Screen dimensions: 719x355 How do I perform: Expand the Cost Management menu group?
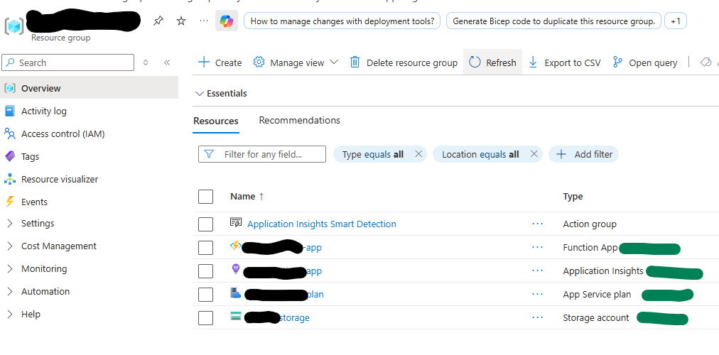point(10,246)
